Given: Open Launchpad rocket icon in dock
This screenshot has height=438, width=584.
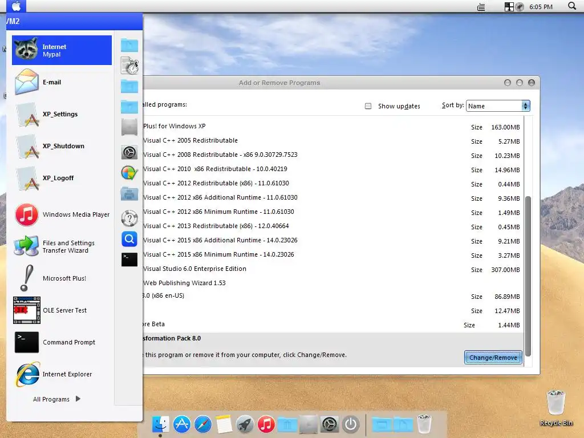Looking at the screenshot, I should click(x=245, y=424).
